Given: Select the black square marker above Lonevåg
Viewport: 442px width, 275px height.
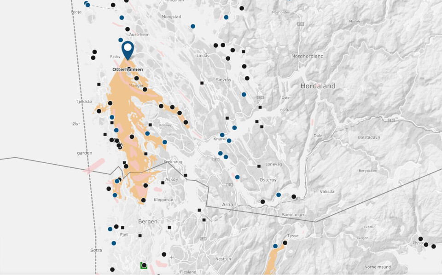Looking at the screenshot, I should click(259, 166).
